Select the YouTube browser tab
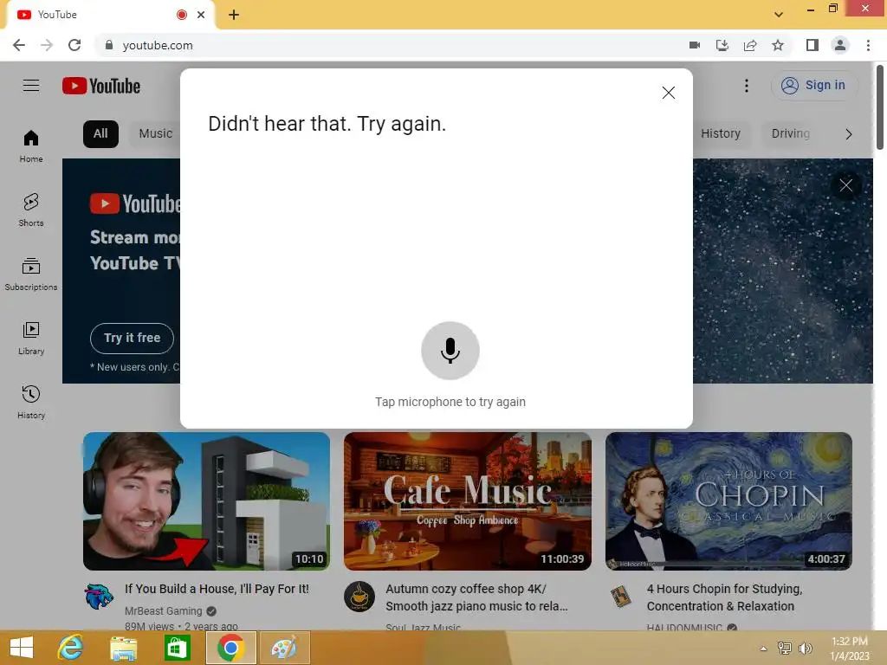This screenshot has width=887, height=665. [110, 16]
